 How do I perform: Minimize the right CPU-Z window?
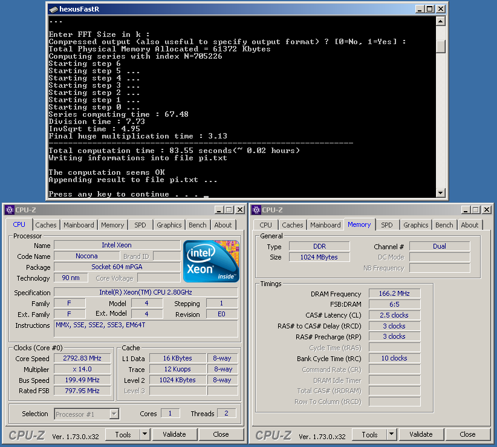coord(466,210)
